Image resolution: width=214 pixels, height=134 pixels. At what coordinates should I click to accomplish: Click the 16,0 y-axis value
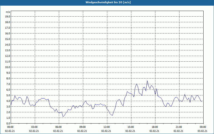(7, 33)
